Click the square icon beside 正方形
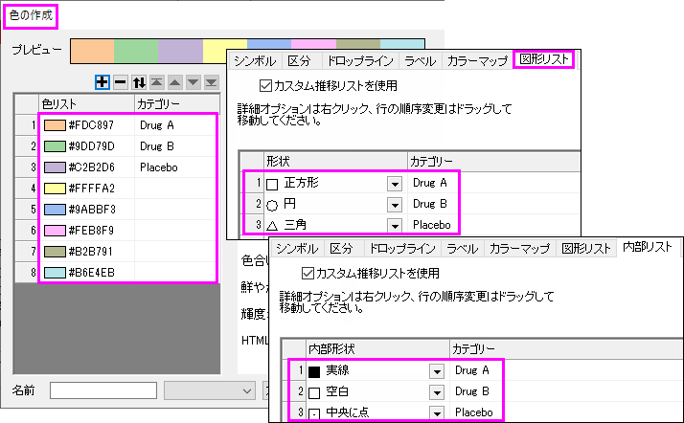The height and width of the screenshot is (423, 684). 272,185
